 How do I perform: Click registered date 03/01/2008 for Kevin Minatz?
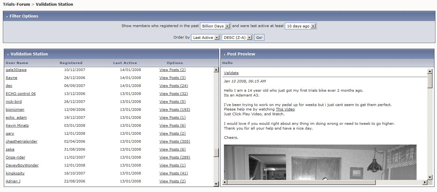(75, 125)
